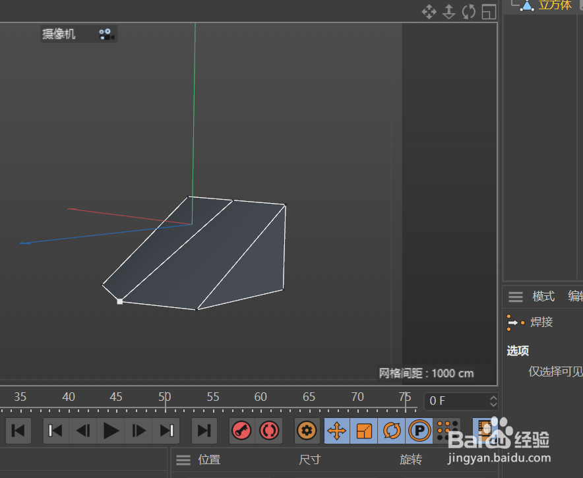Select the Weld tool in the attributes panel
The width and height of the screenshot is (583, 478).
(541, 322)
